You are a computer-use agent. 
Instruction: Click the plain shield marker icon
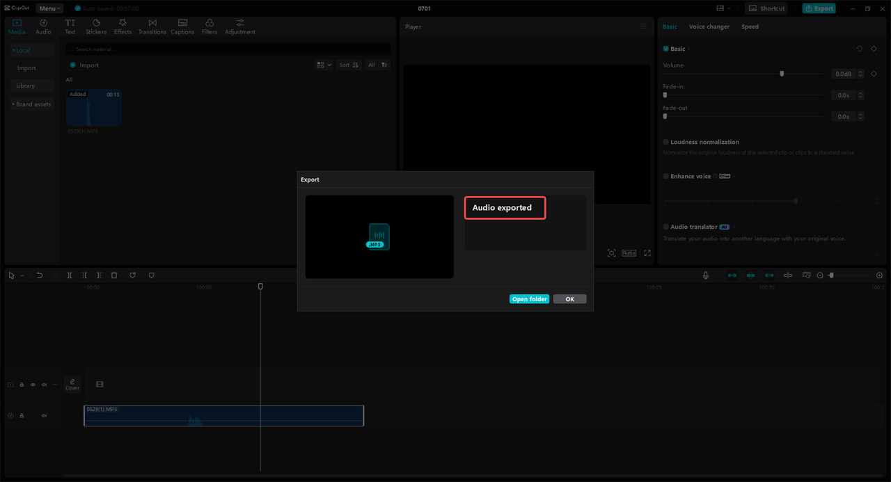(x=151, y=275)
